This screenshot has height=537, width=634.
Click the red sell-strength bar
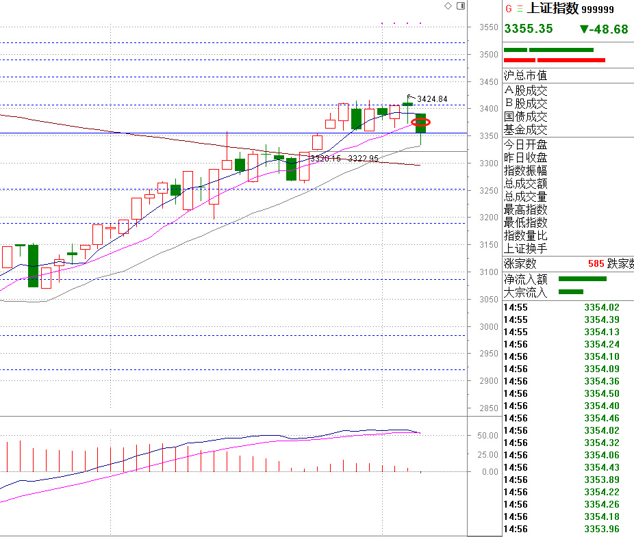555,60
